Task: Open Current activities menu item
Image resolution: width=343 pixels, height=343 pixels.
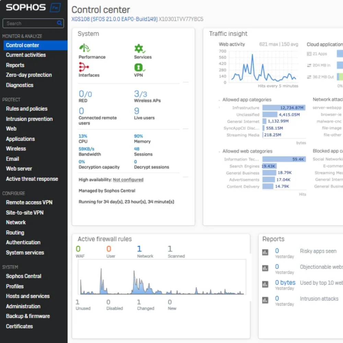Action: point(26,55)
